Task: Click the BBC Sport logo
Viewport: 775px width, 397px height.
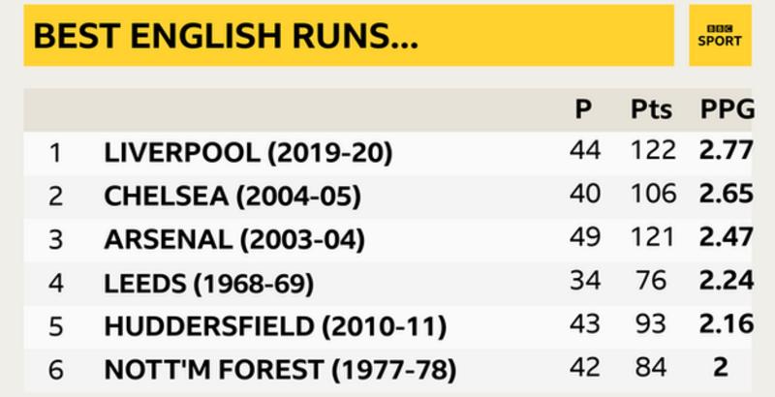Action: (720, 35)
